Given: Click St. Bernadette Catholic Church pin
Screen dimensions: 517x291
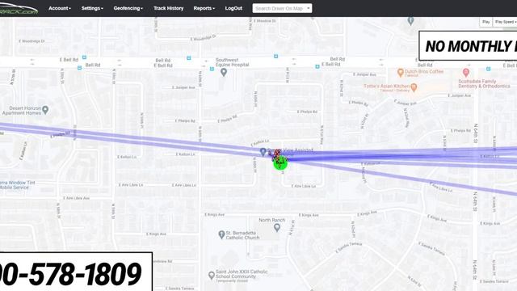Looking at the screenshot, I should (221, 234).
